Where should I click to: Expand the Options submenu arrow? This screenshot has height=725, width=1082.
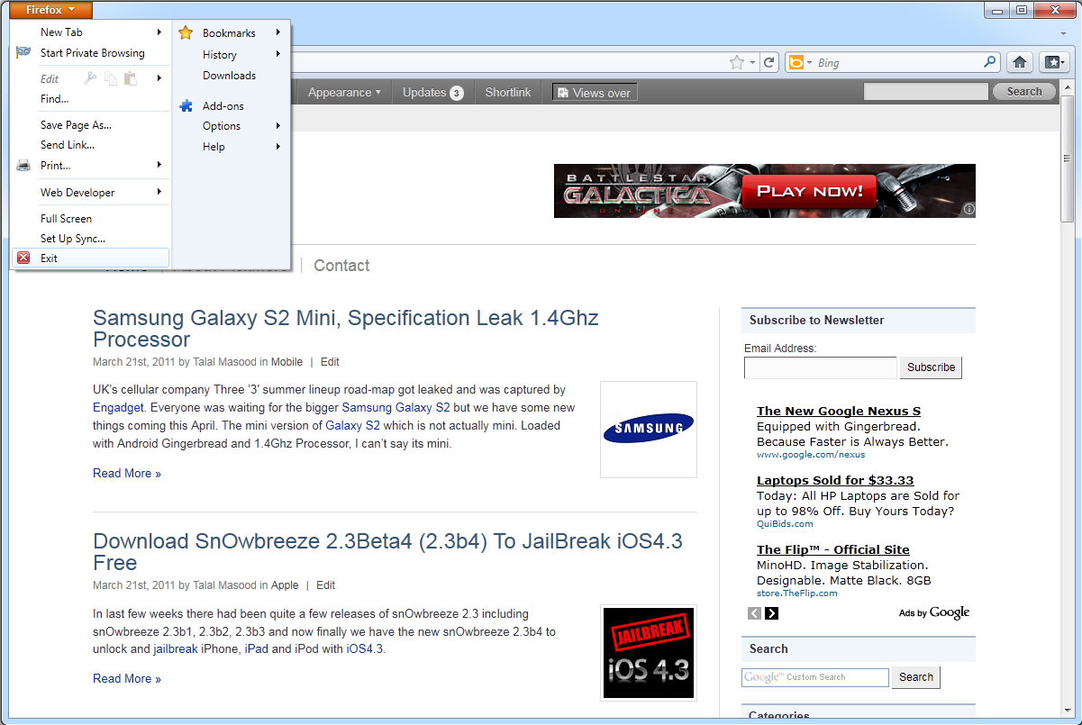(x=278, y=126)
